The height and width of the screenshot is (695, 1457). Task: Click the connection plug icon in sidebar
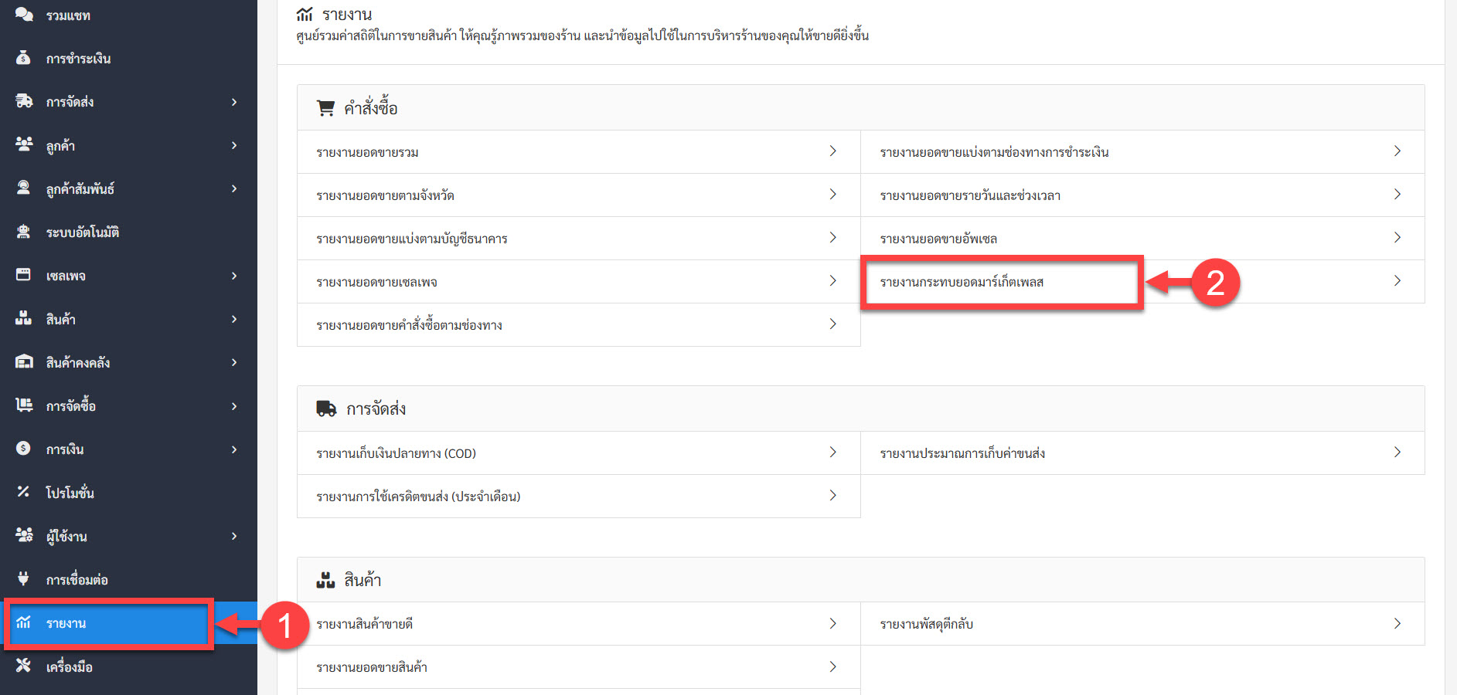point(23,578)
